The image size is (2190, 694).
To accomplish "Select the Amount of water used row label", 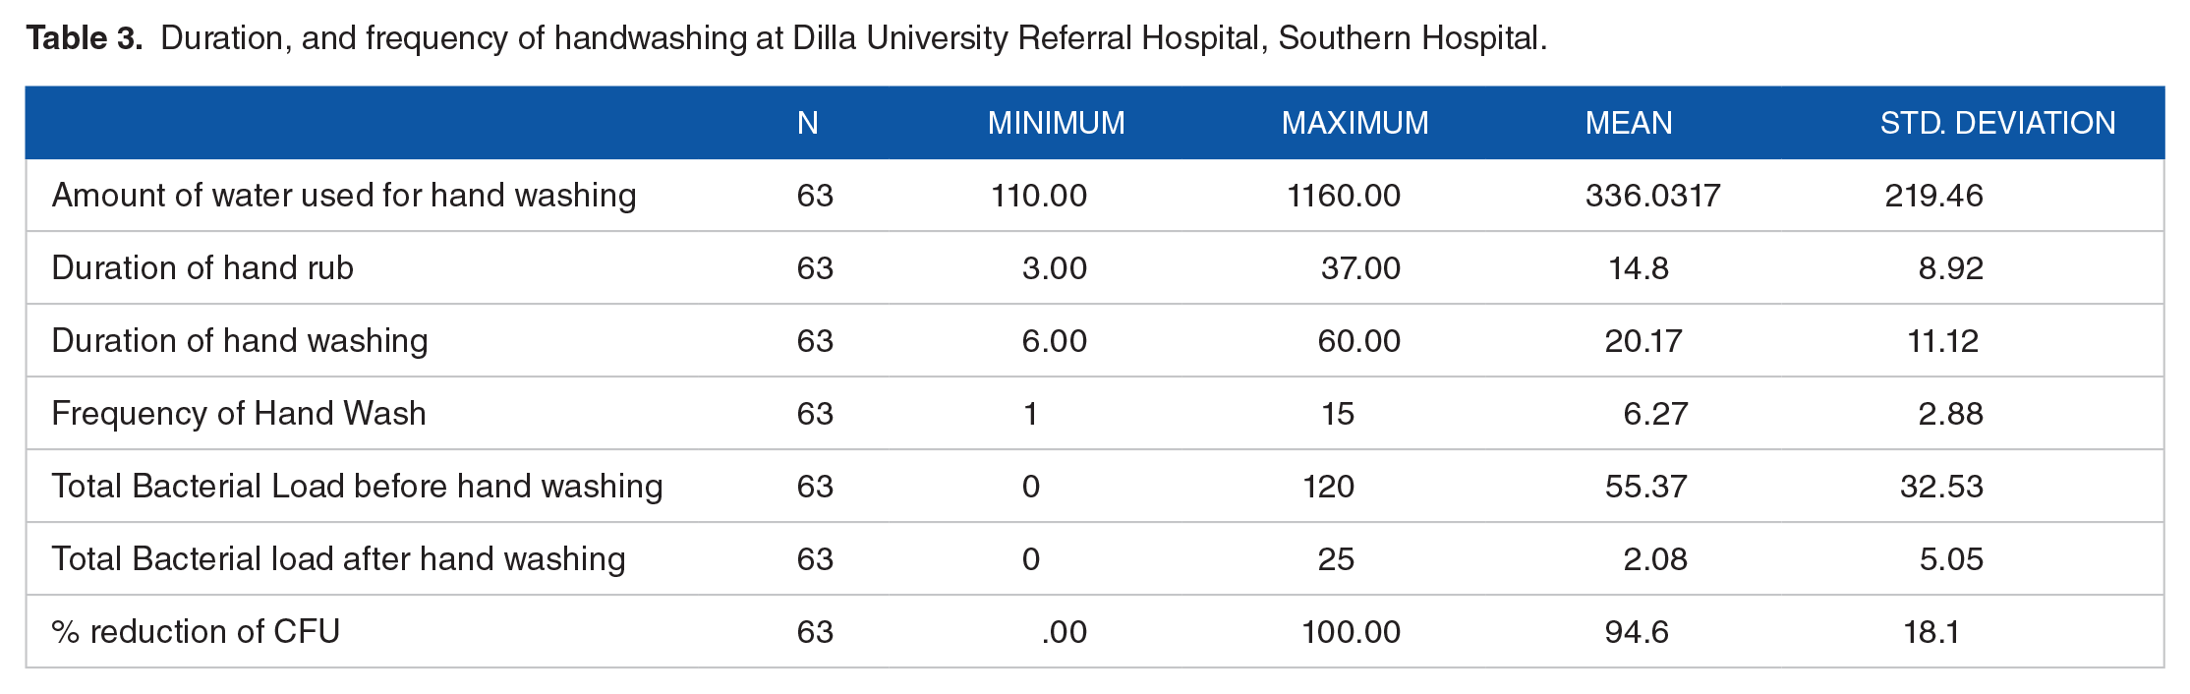I will click(344, 196).
